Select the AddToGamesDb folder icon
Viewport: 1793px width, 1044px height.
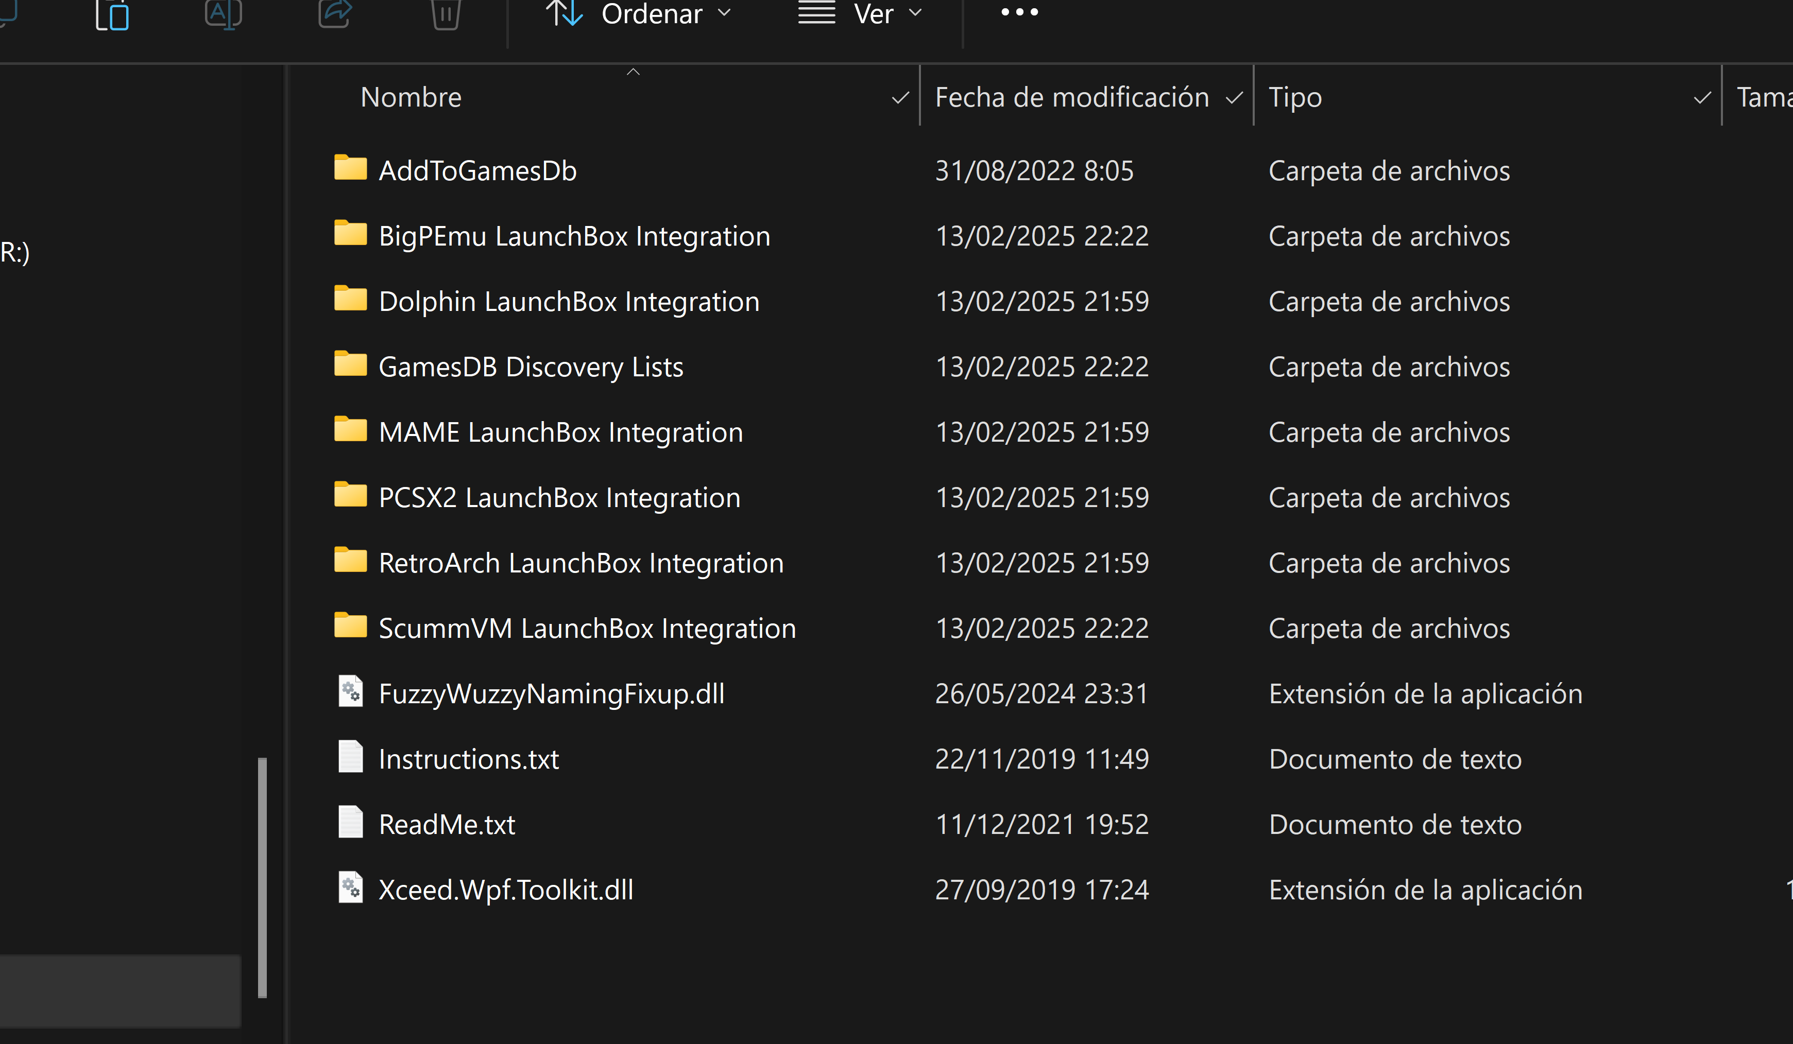(x=350, y=168)
